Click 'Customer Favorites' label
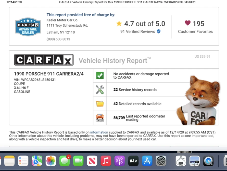 195,31
